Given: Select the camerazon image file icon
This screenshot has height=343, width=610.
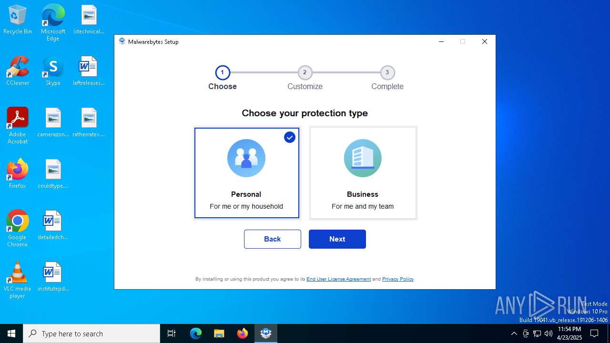Looking at the screenshot, I should click(x=53, y=123).
